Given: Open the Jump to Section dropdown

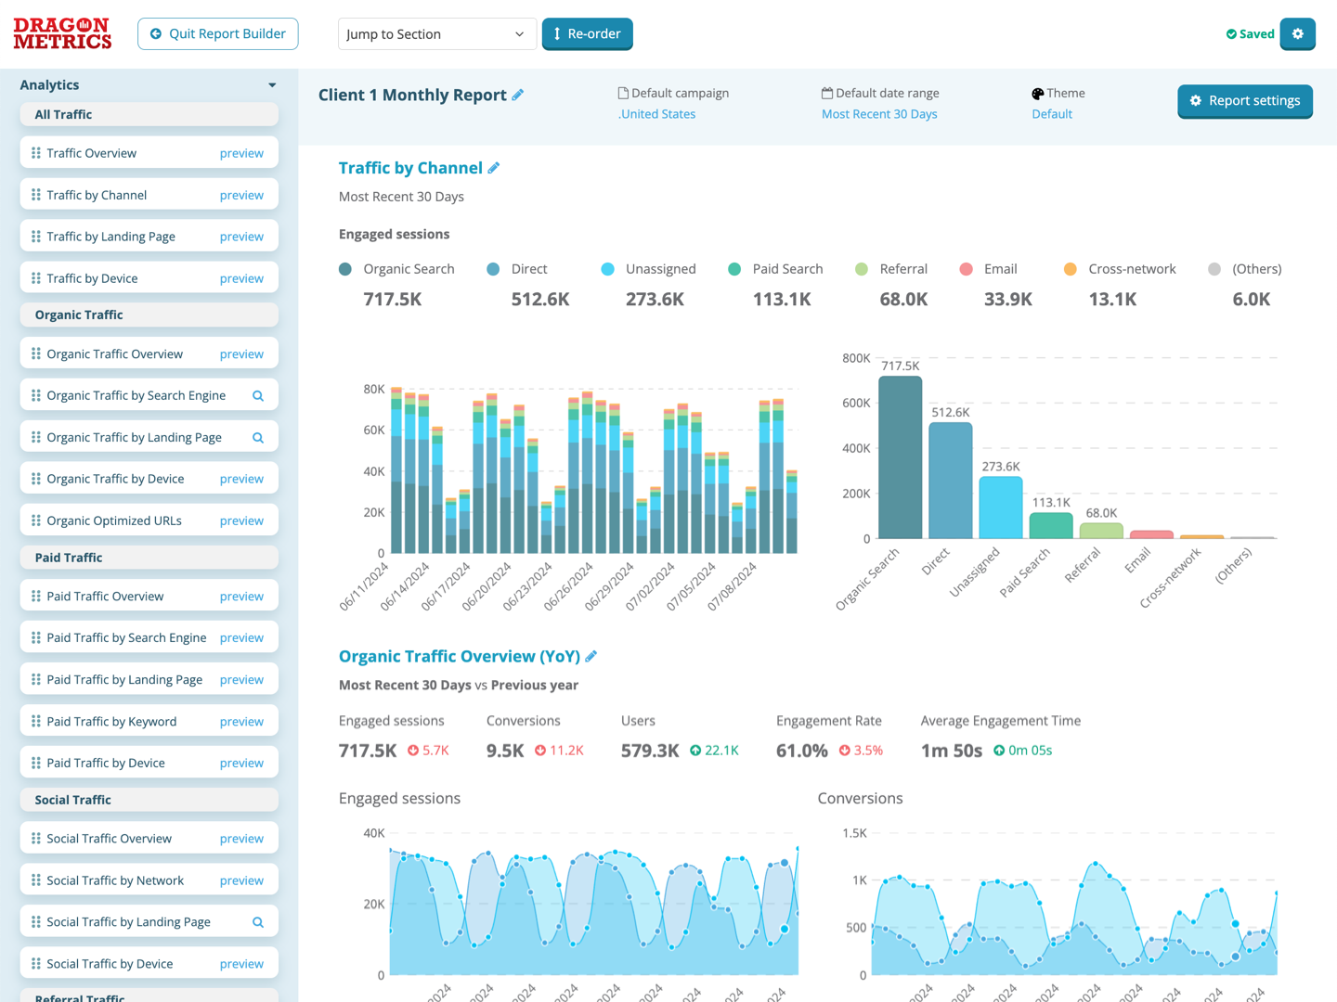Looking at the screenshot, I should [x=437, y=34].
